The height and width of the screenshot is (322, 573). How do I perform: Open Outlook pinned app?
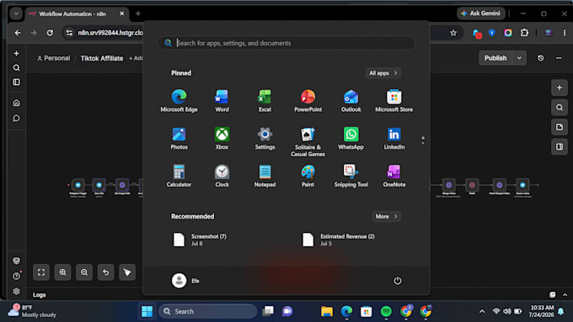pos(351,101)
